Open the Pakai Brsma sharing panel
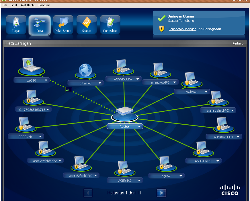 [63, 24]
